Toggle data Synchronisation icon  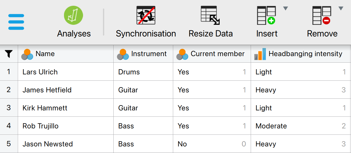coord(146,15)
